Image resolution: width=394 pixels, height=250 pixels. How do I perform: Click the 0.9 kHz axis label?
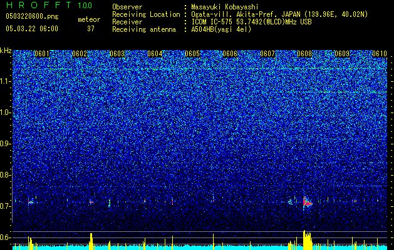6,144
